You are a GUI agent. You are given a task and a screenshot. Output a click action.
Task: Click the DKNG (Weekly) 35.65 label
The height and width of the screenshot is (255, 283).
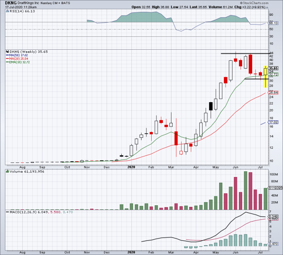coord(29,52)
